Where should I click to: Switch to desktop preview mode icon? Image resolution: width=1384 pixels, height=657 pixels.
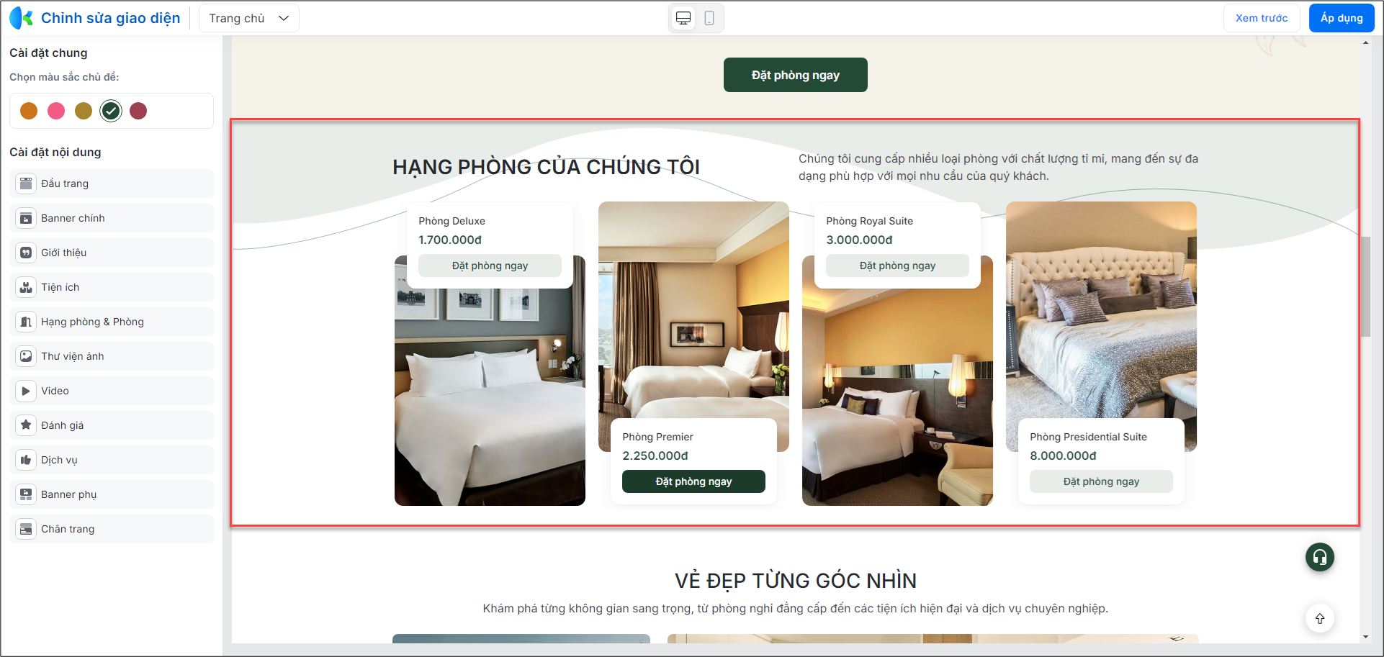click(x=683, y=18)
